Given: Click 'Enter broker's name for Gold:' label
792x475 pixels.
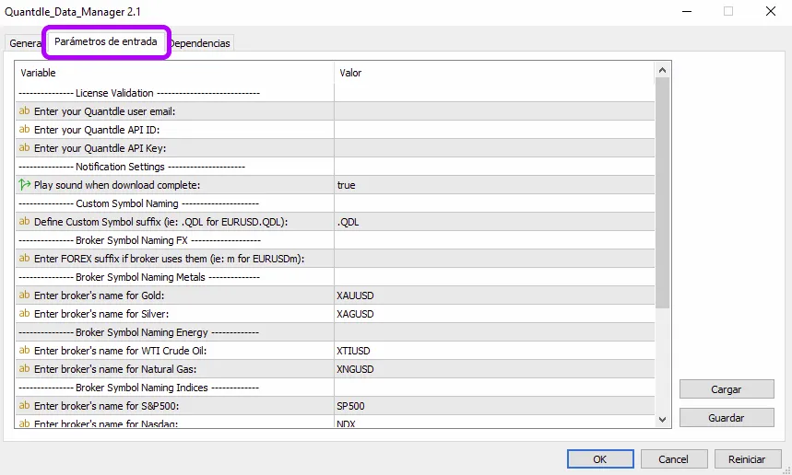Looking at the screenshot, I should (x=99, y=295).
